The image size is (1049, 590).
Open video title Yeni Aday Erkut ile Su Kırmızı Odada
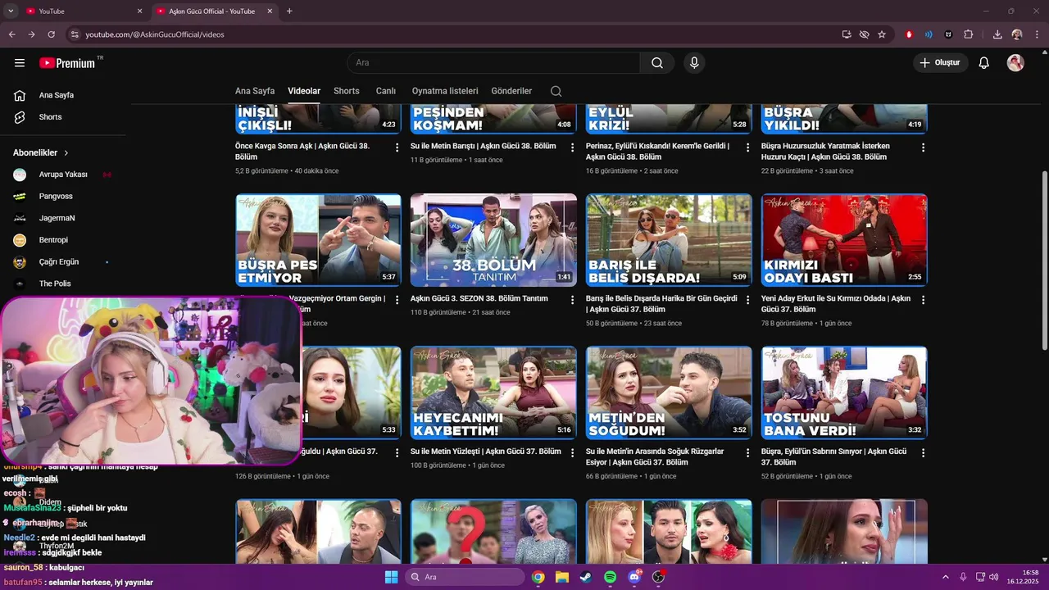click(x=836, y=304)
